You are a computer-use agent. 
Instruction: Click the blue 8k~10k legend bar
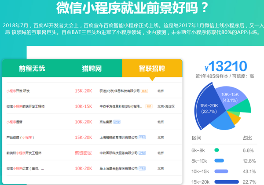tap(219, 160)
